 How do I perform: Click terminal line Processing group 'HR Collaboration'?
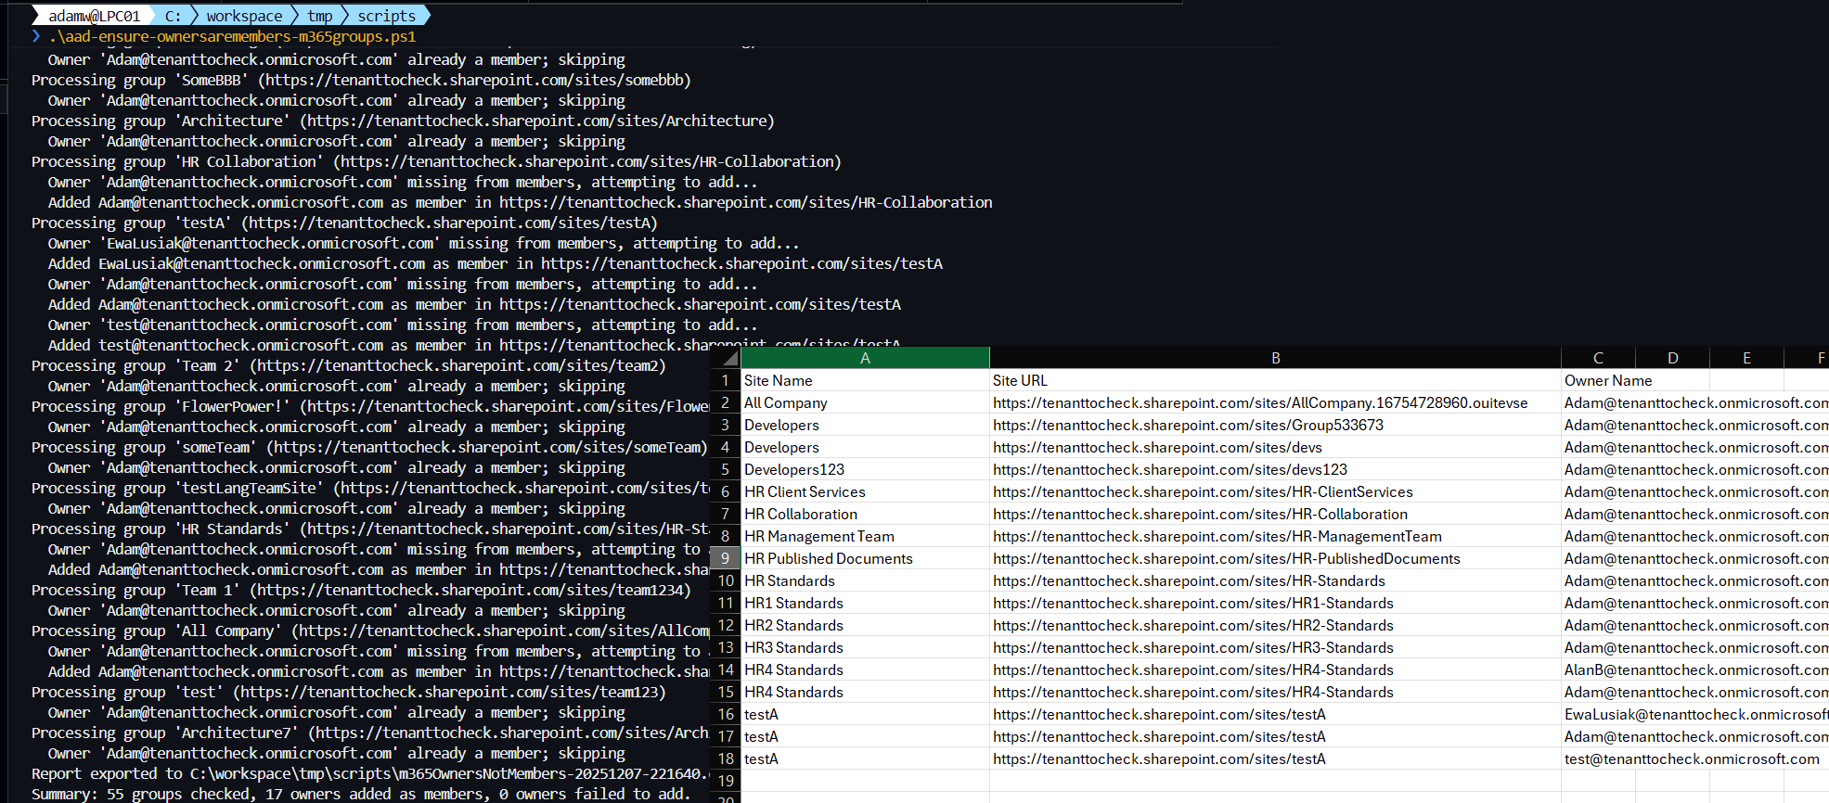point(436,161)
